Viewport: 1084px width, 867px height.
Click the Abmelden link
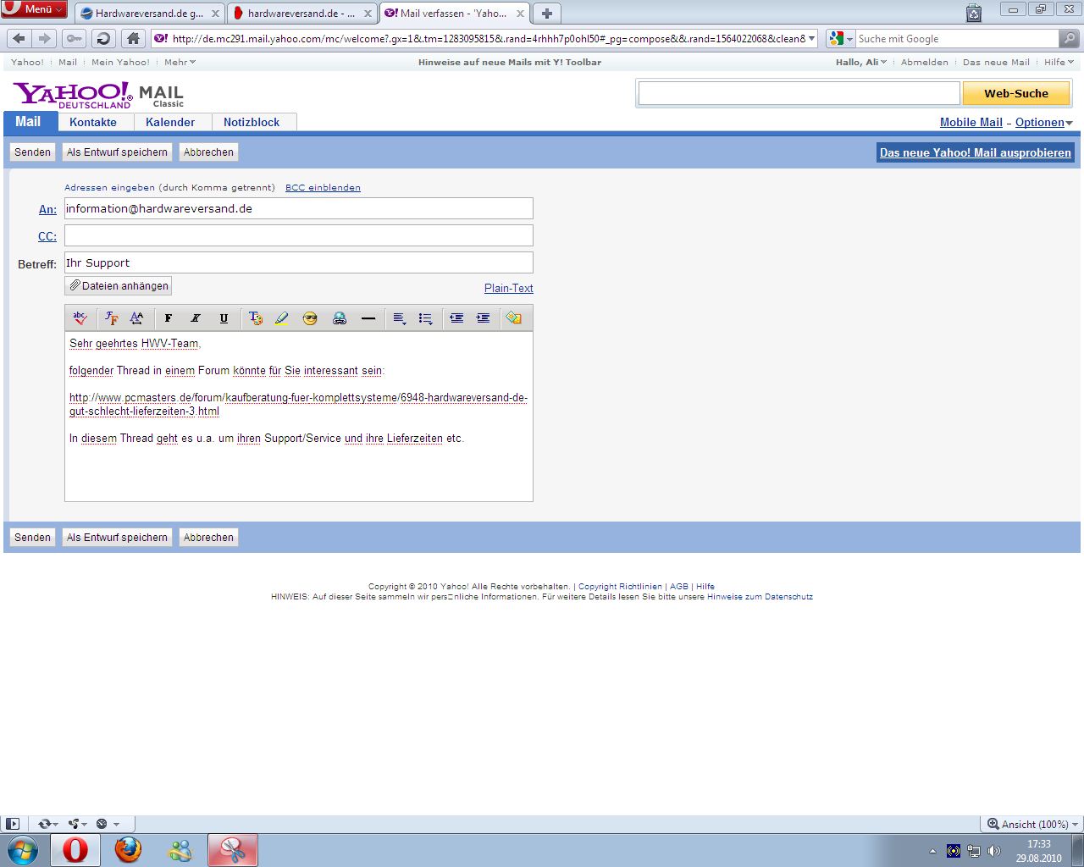925,62
